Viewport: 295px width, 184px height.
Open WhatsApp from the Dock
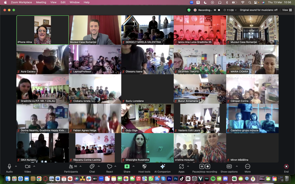pos(151,179)
